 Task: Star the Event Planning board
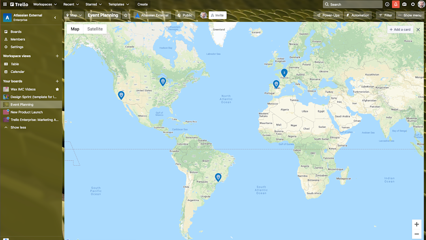point(125,15)
